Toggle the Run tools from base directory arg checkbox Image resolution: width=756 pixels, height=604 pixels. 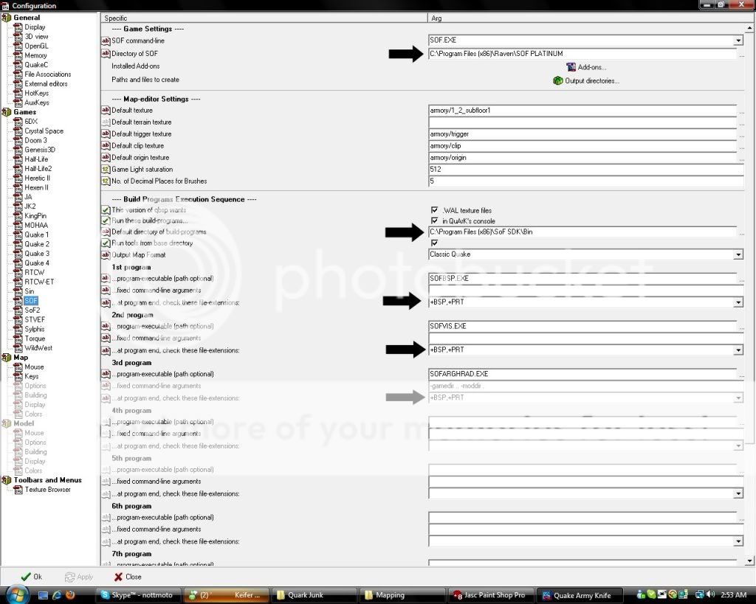[434, 243]
